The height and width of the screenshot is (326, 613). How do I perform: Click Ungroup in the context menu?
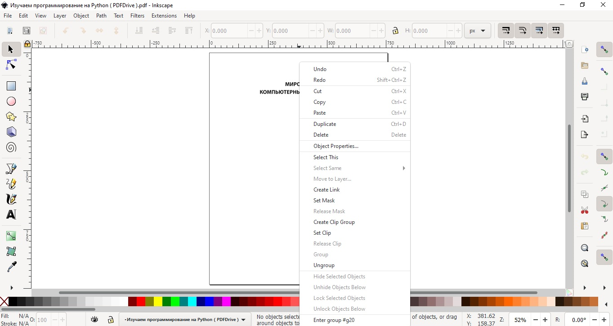[324, 265]
